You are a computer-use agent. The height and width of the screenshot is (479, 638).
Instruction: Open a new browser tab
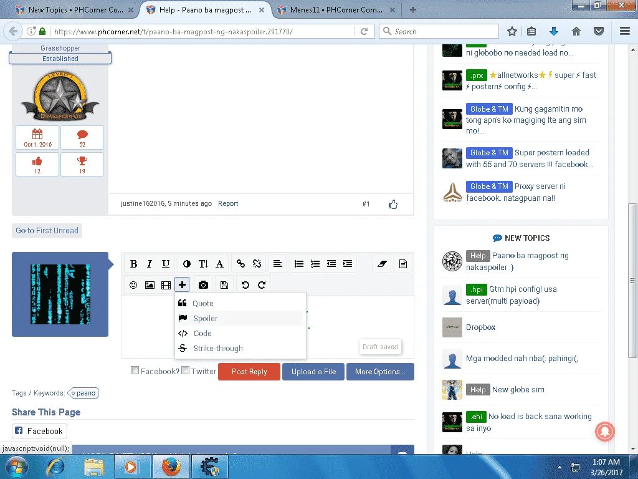click(x=412, y=10)
